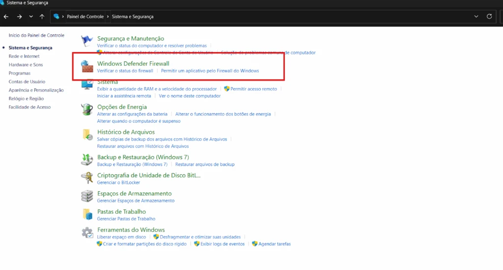Expand the recent locations chevron
Viewport: 503px width, 270px height.
[31, 17]
